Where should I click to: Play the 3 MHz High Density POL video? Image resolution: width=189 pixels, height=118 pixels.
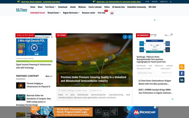coord(34,48)
